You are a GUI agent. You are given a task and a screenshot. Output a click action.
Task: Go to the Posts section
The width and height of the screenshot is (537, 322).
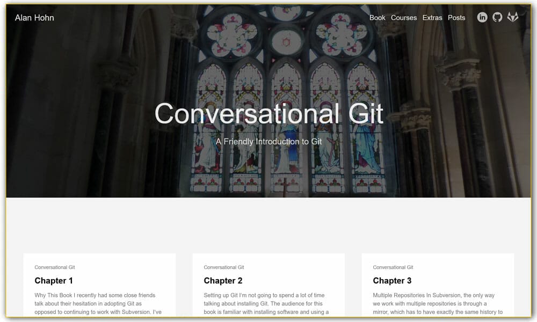click(x=456, y=18)
